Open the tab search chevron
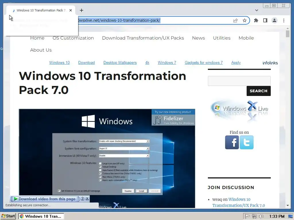 coord(256,10)
